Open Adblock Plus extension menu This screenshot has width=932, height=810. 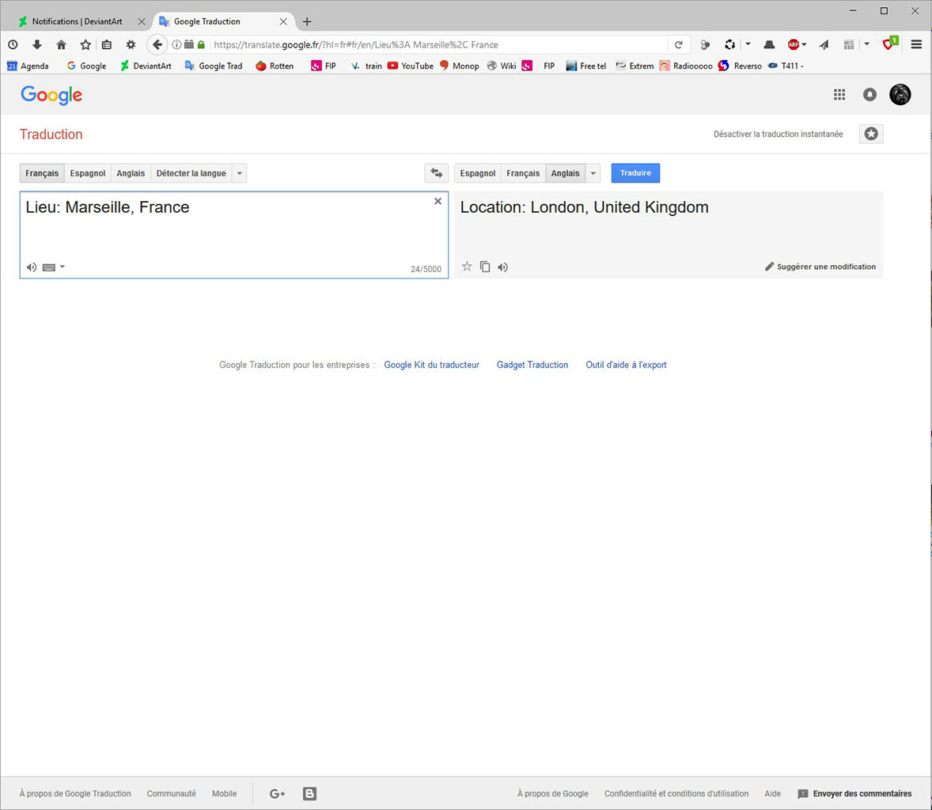click(797, 44)
